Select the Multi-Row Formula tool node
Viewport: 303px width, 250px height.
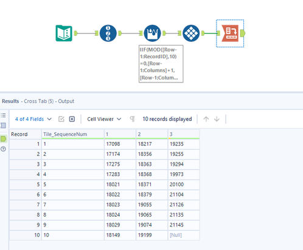click(x=152, y=33)
